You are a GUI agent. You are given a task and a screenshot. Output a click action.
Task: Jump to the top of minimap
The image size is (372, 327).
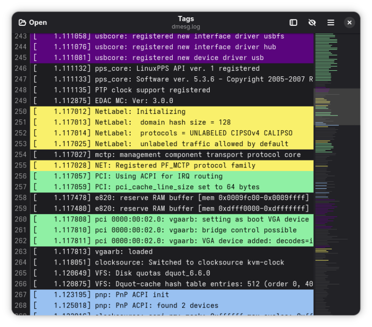pyautogui.click(x=337, y=35)
